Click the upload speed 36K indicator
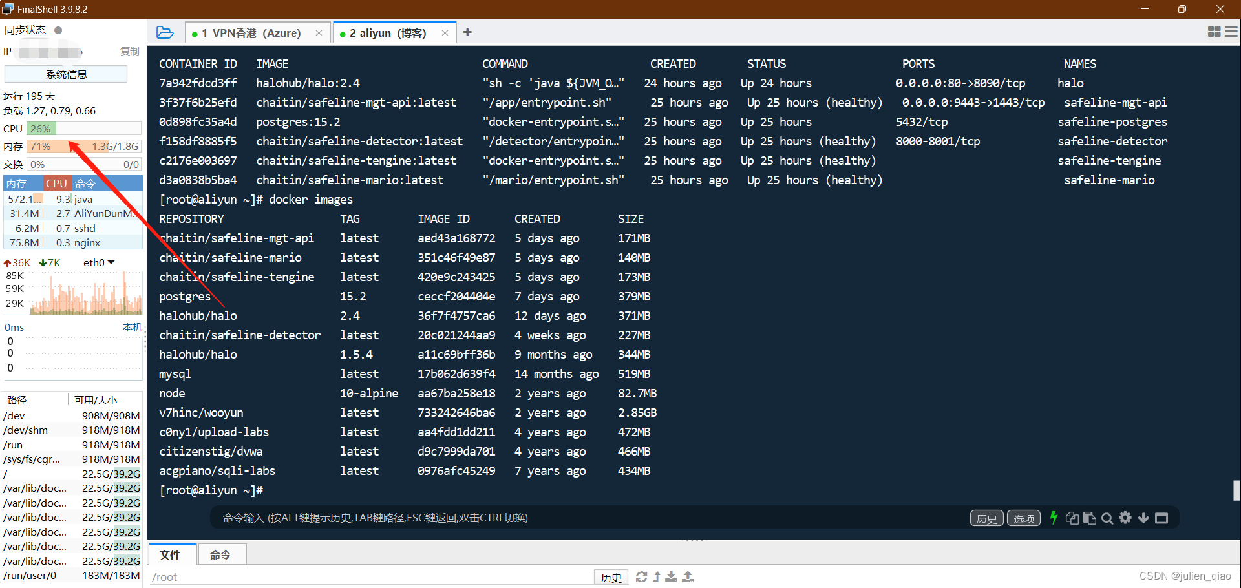 click(17, 262)
